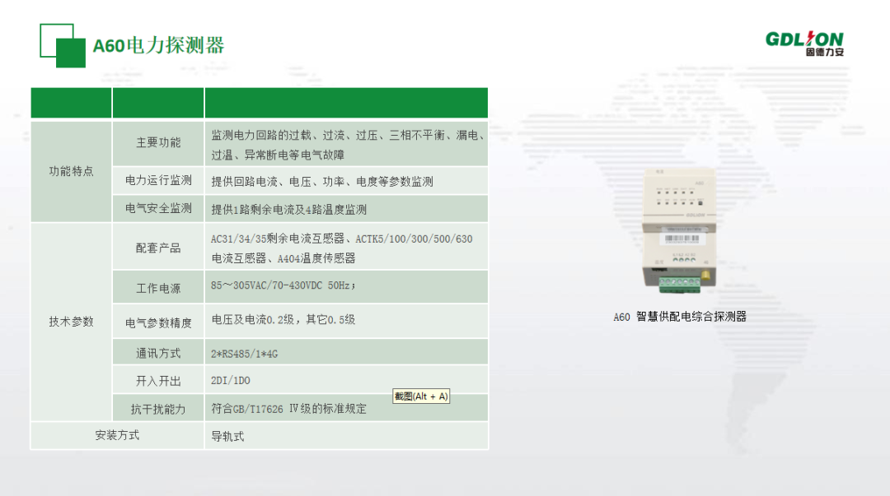Select the title A60电力探测器
Viewport: 890px width, 496px height.
tap(158, 45)
